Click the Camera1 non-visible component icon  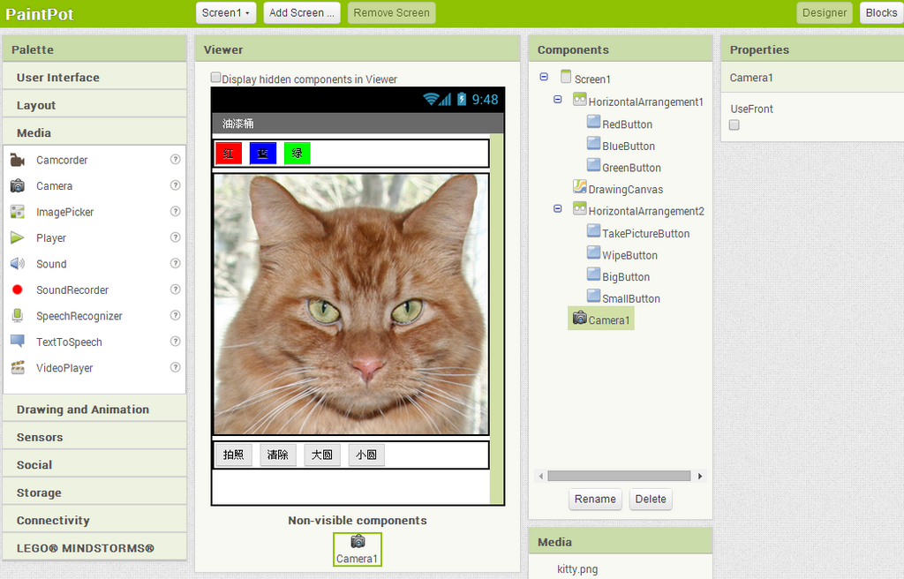(x=358, y=542)
